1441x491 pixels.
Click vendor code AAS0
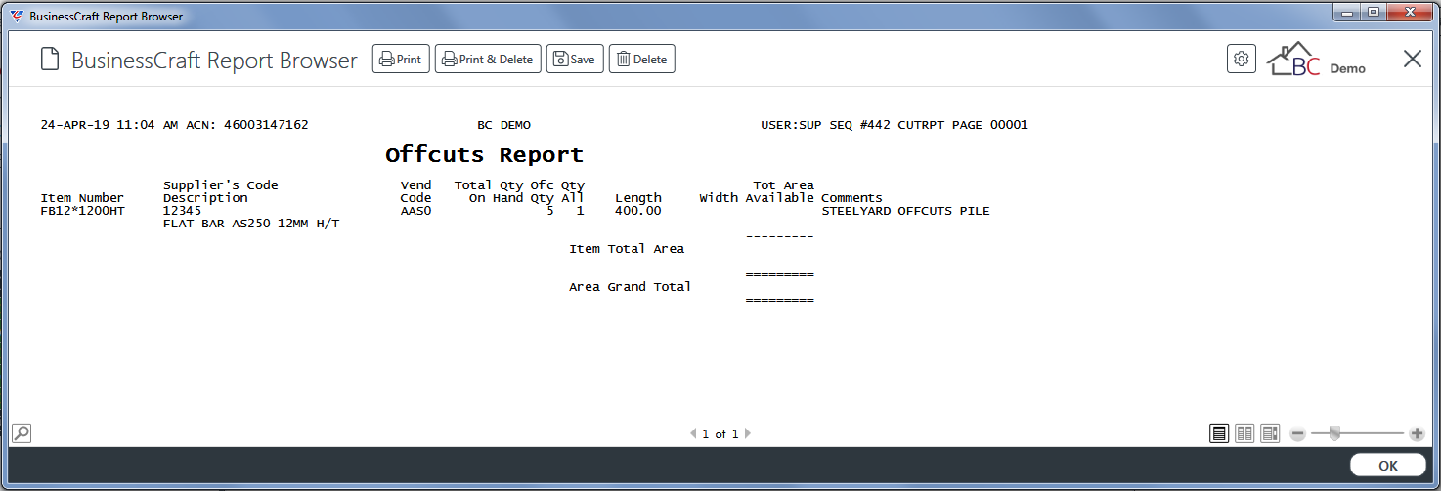point(415,211)
